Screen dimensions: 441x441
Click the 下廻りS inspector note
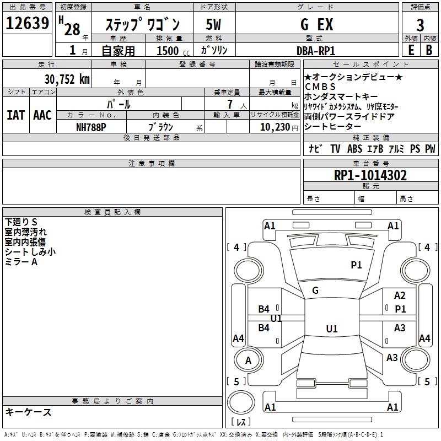[x=21, y=222]
